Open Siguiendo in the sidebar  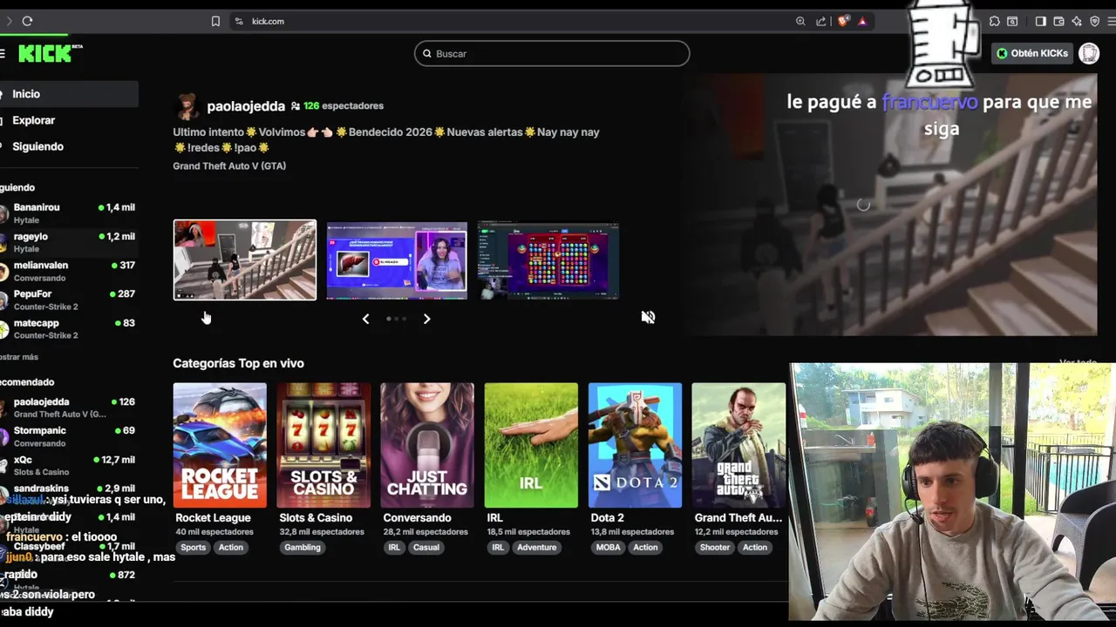(69, 146)
